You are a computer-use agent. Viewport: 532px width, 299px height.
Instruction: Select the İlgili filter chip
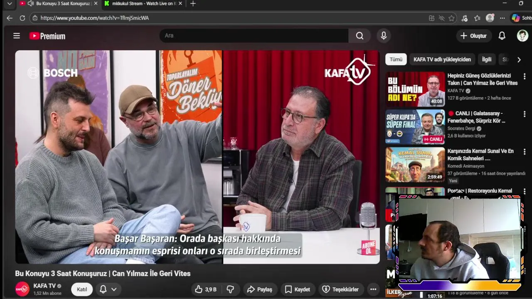click(x=487, y=59)
